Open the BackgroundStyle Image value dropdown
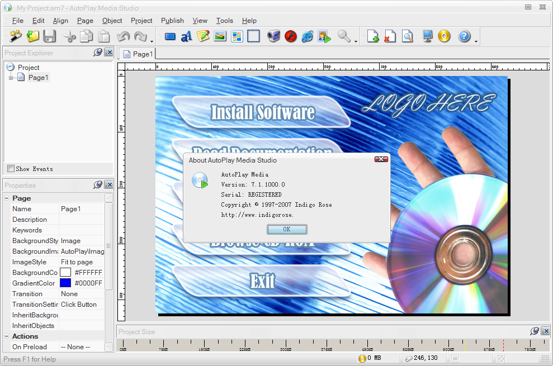Image resolution: width=553 pixels, height=366 pixels. click(x=82, y=241)
